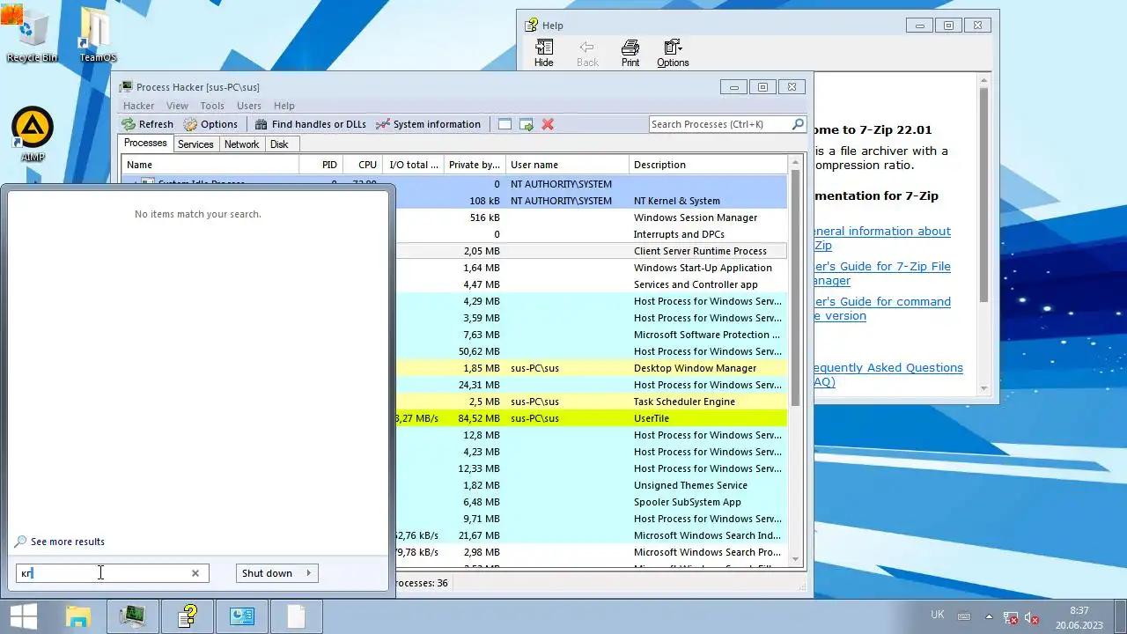This screenshot has width=1127, height=634.
Task: Select the Task Scheduler Engine row
Action: (x=591, y=402)
